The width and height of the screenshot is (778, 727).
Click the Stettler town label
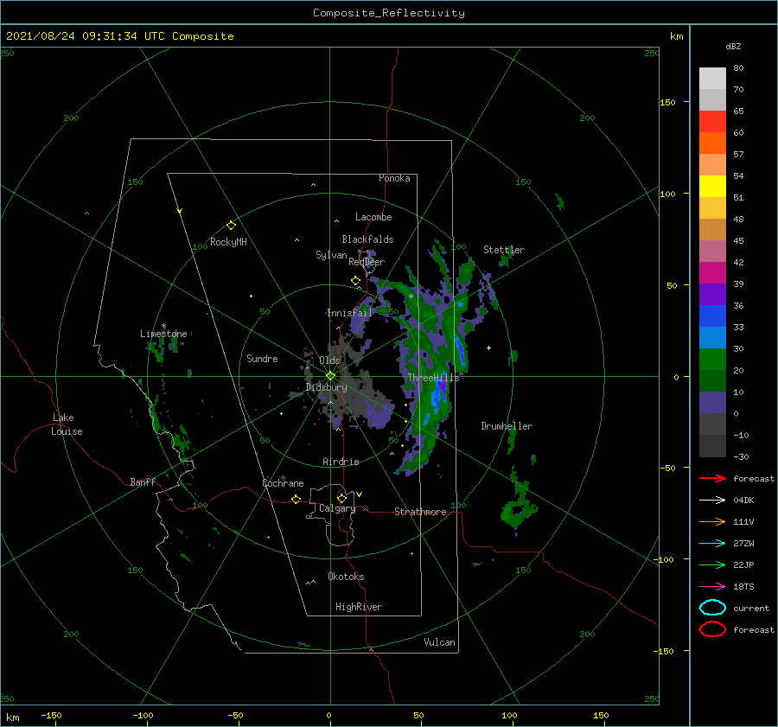(x=504, y=250)
